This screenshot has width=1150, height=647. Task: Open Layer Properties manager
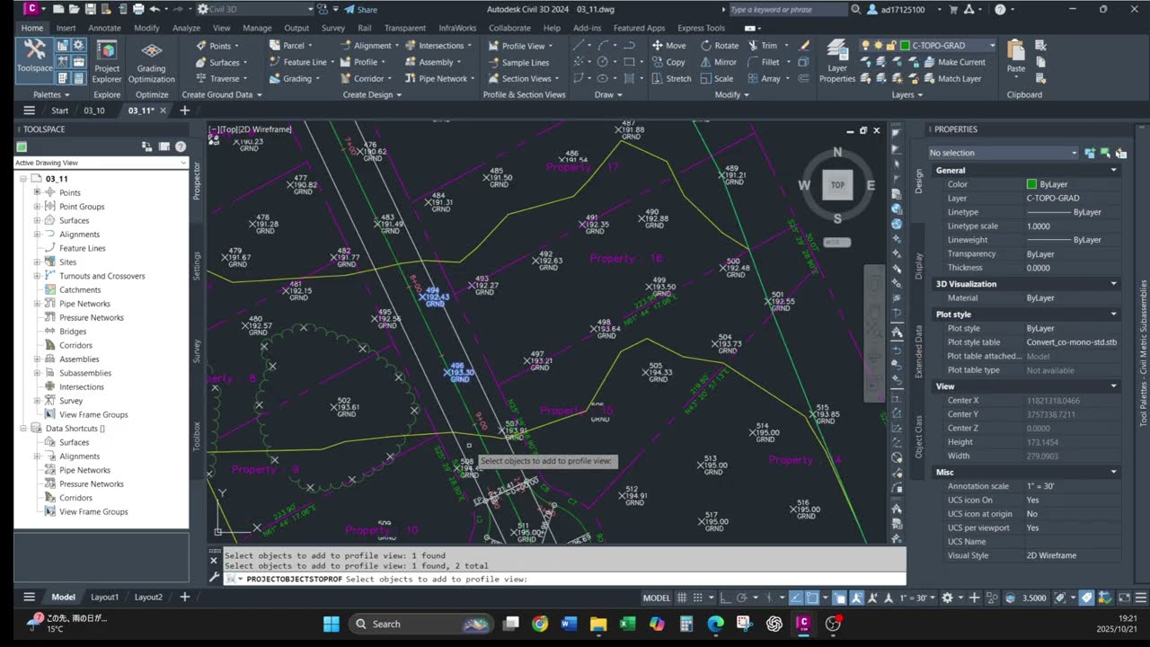(837, 62)
